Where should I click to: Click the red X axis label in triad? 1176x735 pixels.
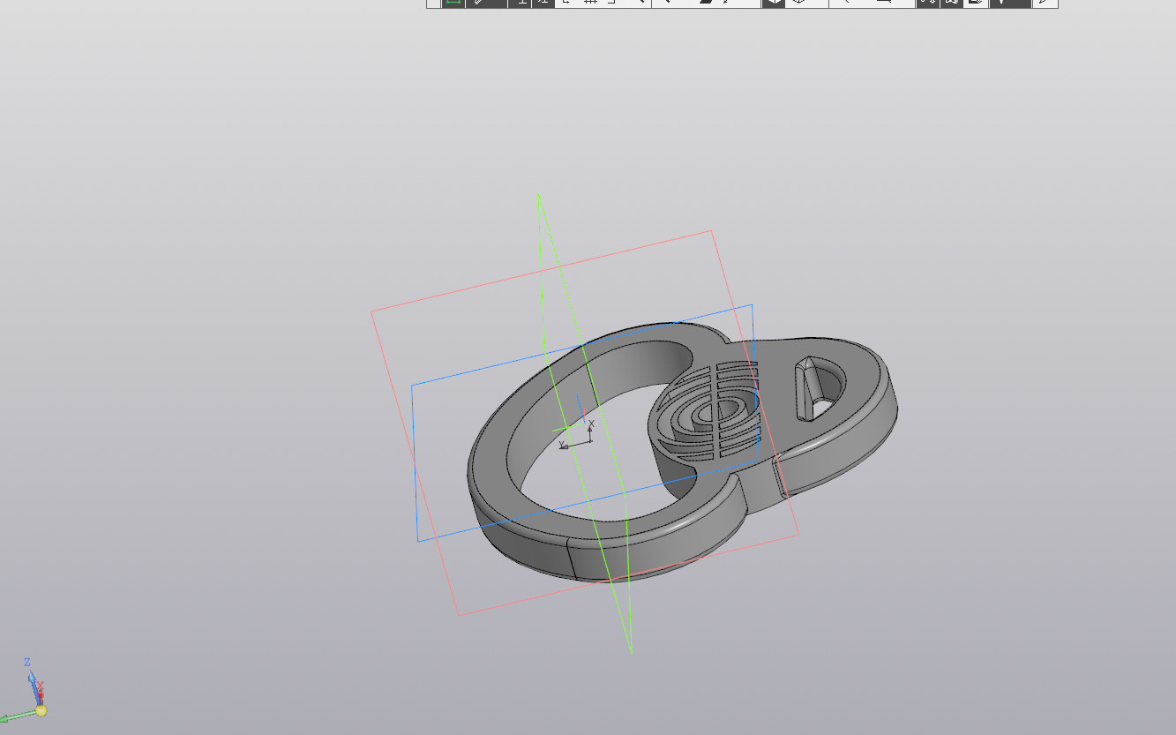pyautogui.click(x=41, y=686)
